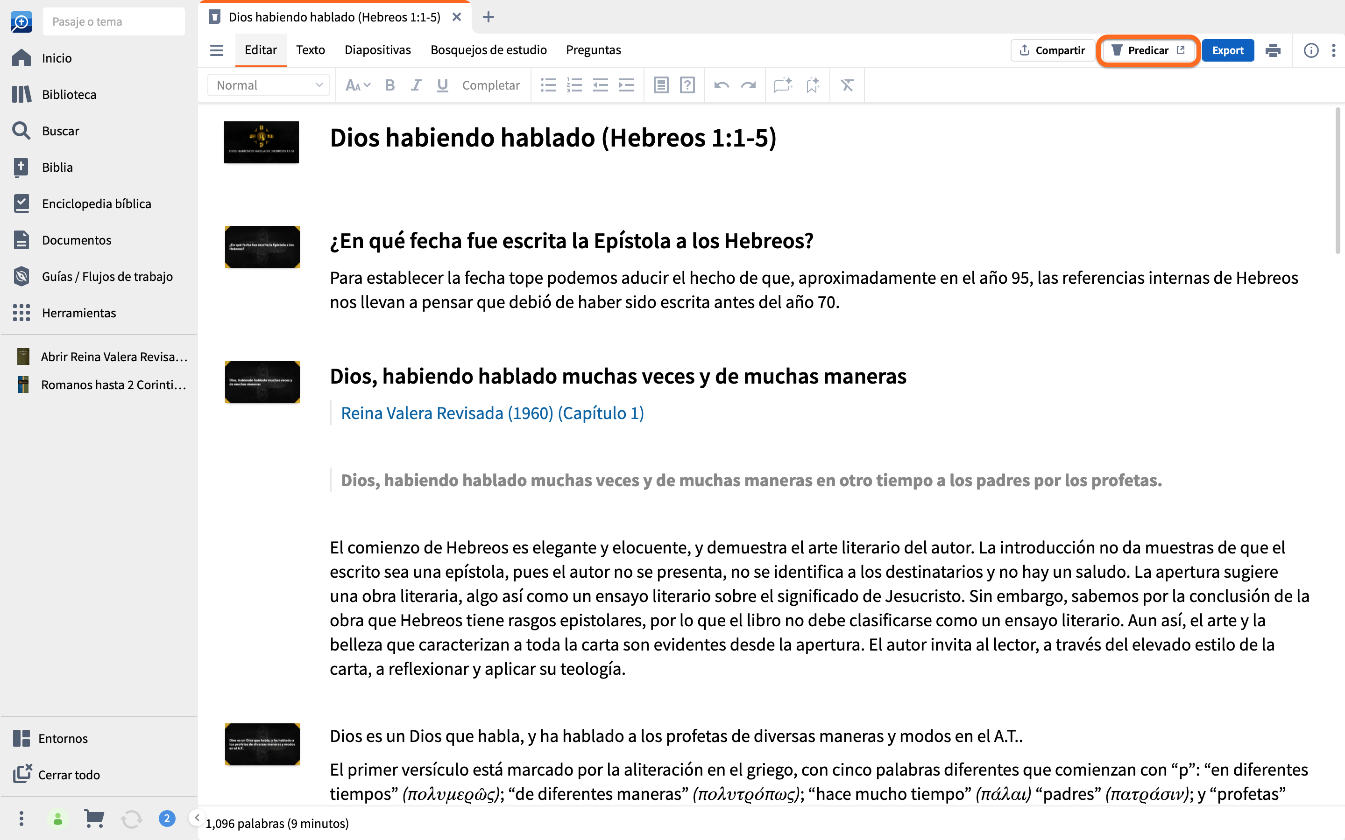This screenshot has height=840, width=1345.
Task: Switch to the Preguntas tab
Action: (x=593, y=50)
